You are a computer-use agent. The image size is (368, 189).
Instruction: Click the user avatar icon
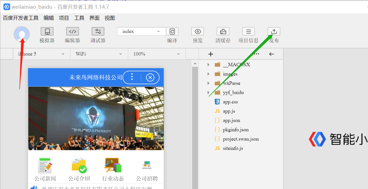(21, 34)
